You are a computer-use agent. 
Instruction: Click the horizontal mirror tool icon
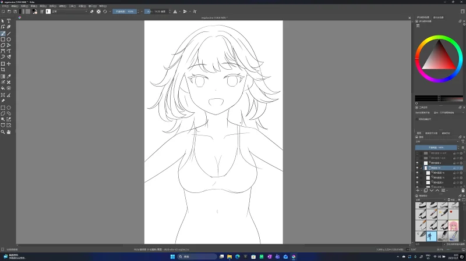(x=175, y=11)
